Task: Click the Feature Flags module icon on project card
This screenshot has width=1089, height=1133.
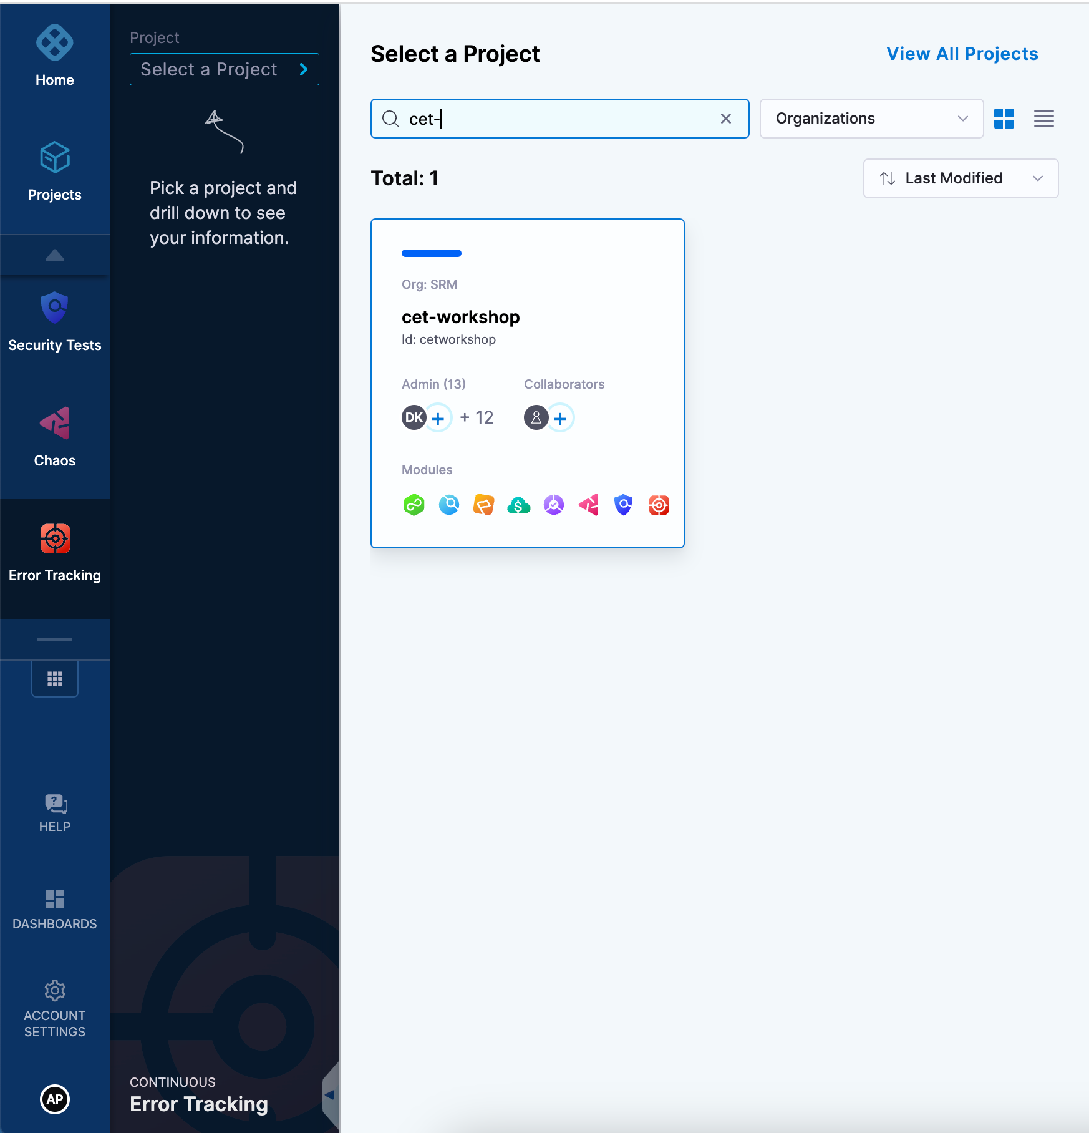Action: [x=484, y=505]
